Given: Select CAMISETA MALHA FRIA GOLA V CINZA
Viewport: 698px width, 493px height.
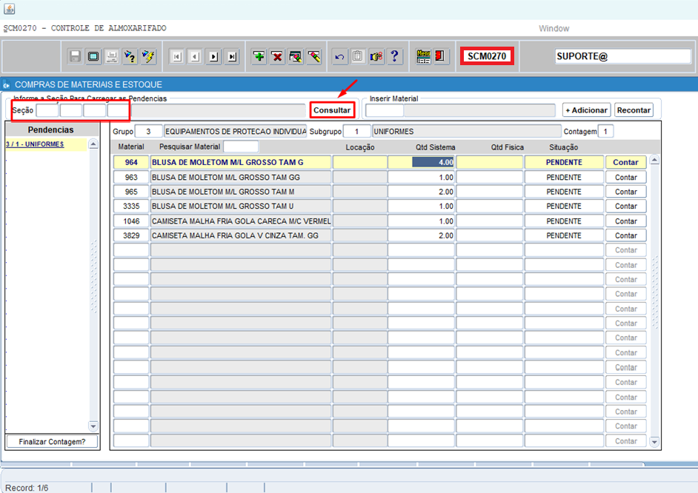Looking at the screenshot, I should (241, 235).
